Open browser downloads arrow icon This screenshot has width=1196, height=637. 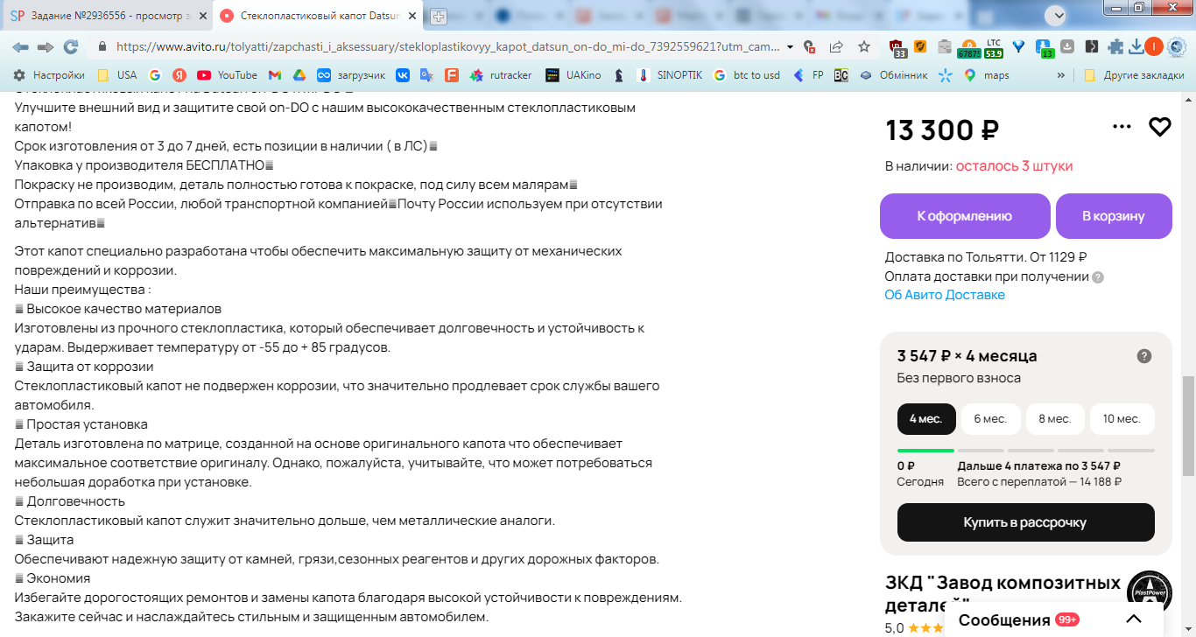coord(1136,46)
